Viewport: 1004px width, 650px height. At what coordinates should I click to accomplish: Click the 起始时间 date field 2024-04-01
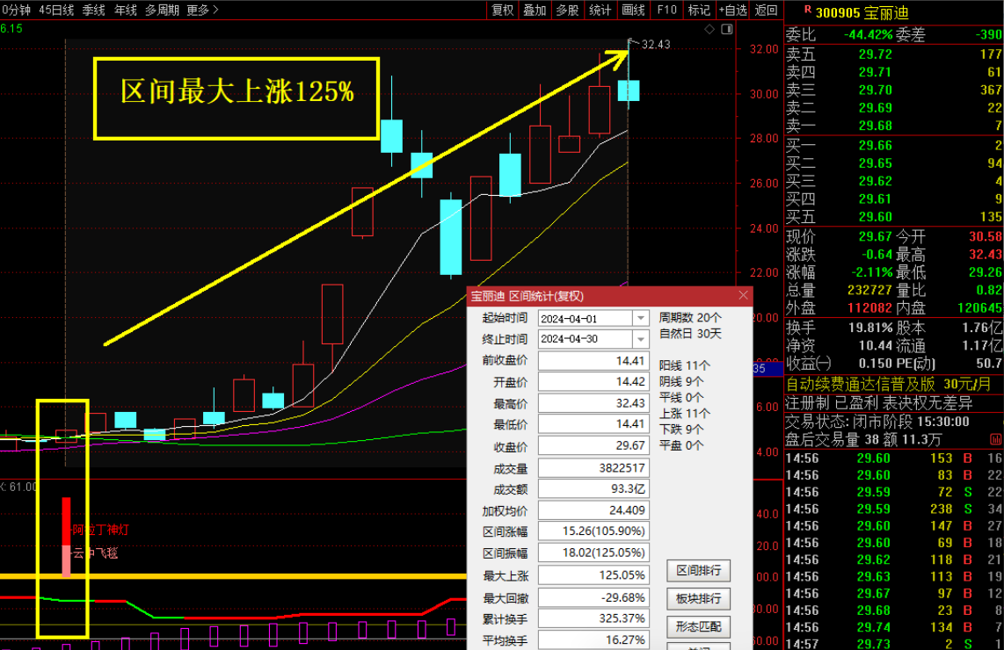coord(586,318)
